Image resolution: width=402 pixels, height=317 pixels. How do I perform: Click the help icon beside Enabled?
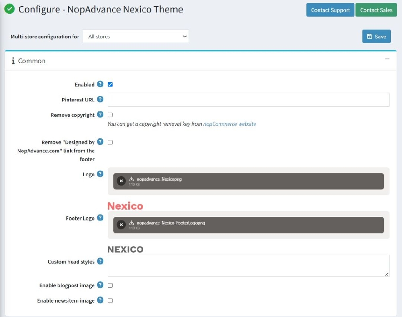click(x=100, y=84)
